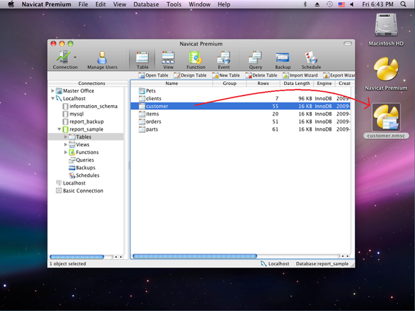Open the Connection toolbar icon
Image resolution: width=415 pixels, height=311 pixels.
[64, 59]
